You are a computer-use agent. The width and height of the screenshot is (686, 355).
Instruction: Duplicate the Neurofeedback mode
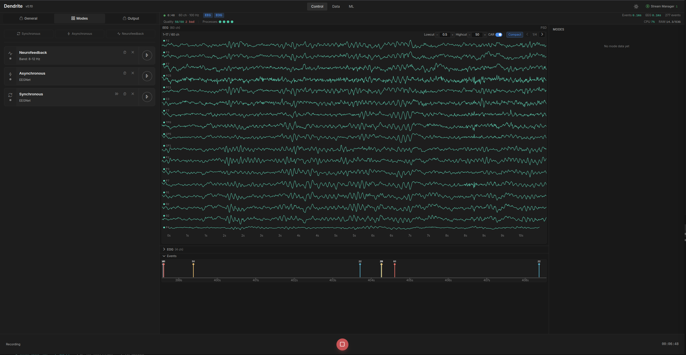(x=125, y=52)
